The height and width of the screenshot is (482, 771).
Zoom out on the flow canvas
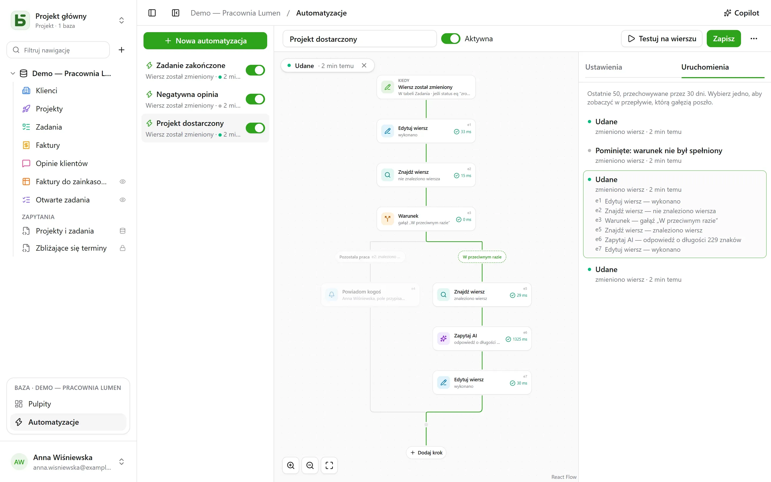tap(310, 465)
